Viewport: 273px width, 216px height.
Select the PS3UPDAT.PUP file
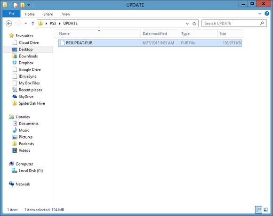click(150, 43)
